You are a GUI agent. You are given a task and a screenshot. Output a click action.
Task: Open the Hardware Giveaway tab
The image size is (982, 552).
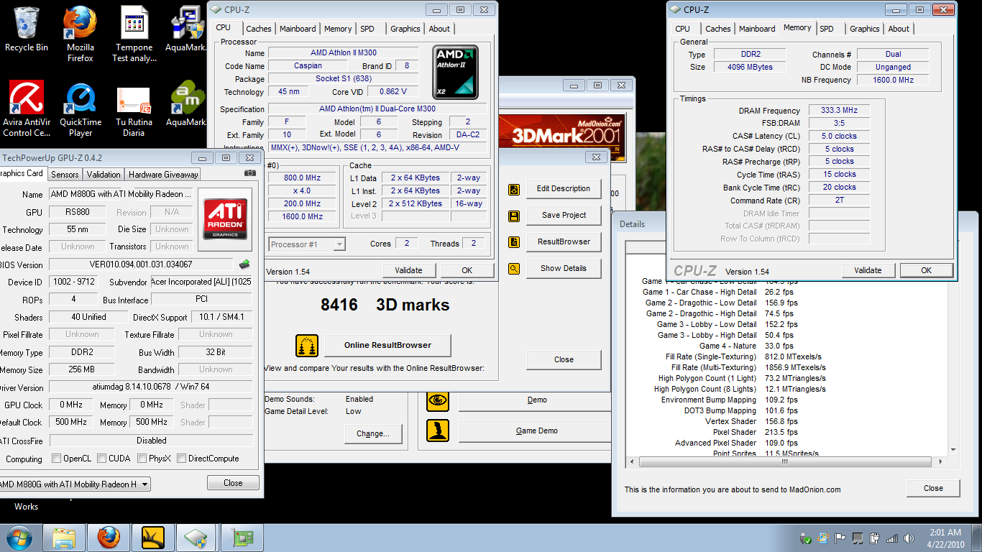click(163, 174)
